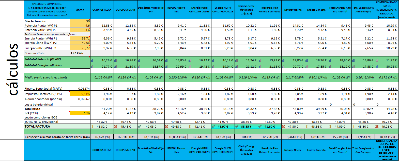
Task: Click the Naturgy Noche header in the bottom row
Action: point(293,150)
